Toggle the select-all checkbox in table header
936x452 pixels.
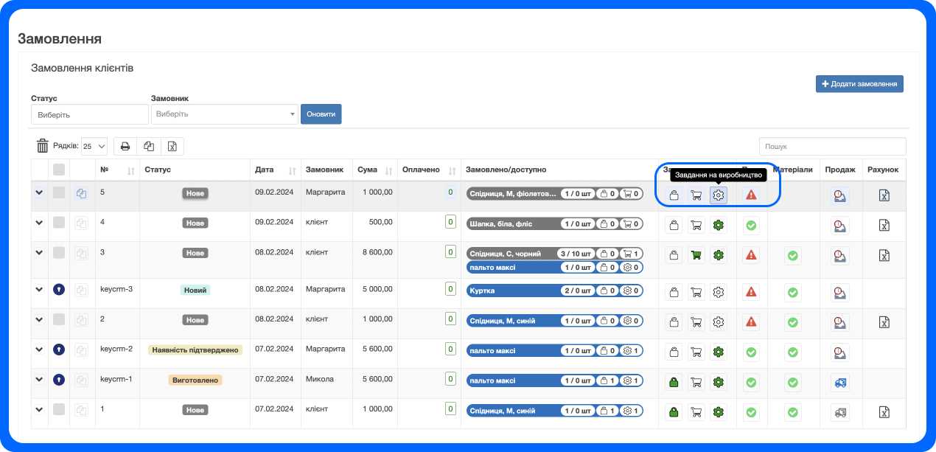pos(59,170)
